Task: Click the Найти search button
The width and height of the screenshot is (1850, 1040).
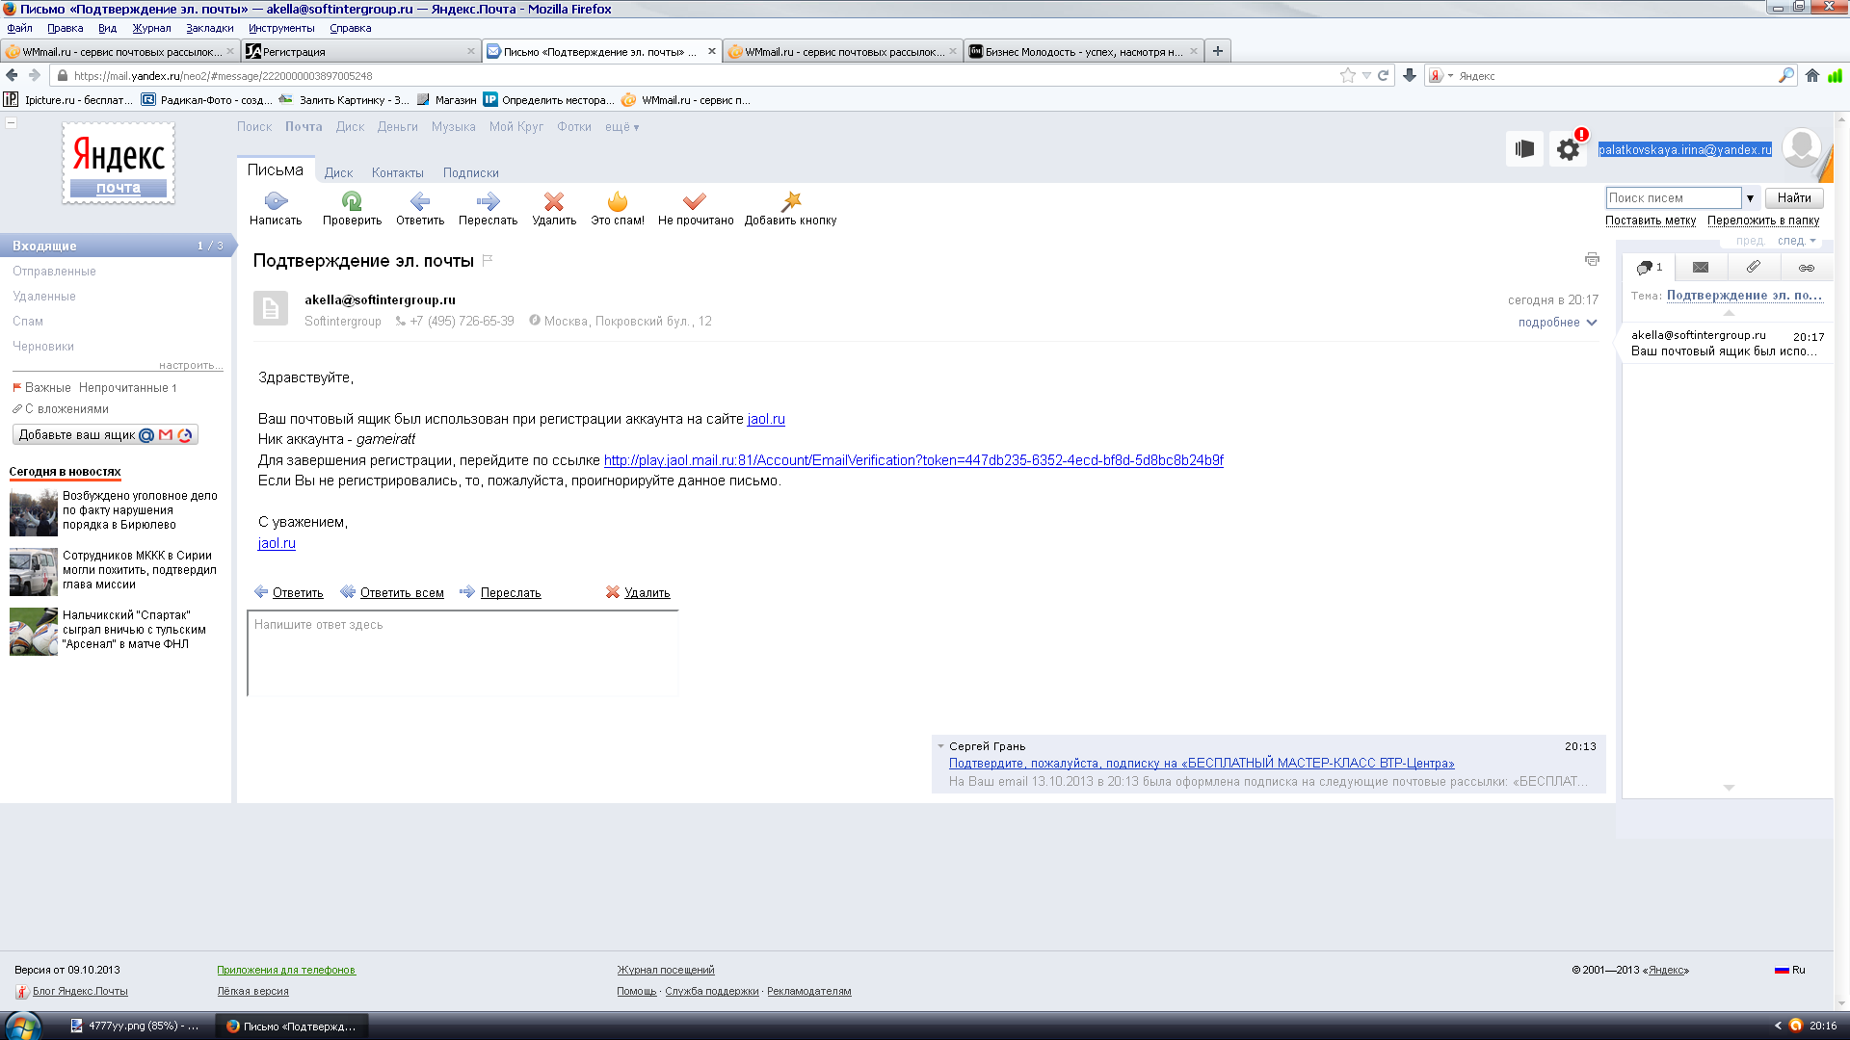Action: coord(1794,198)
